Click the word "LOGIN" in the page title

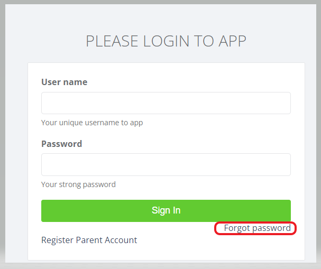[158, 41]
